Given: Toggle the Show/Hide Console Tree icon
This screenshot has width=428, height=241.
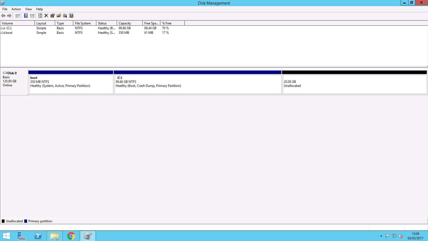Looking at the screenshot, I should click(18, 16).
